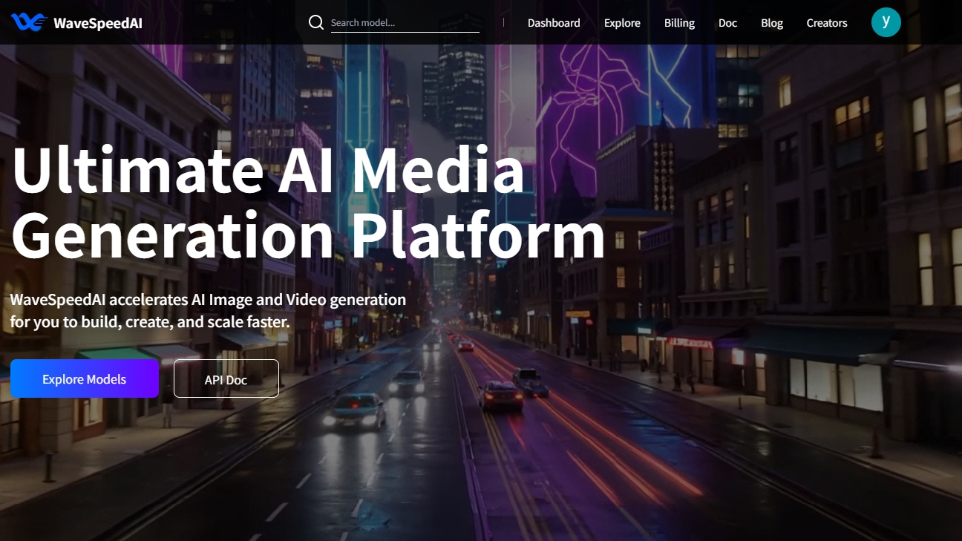Open the Doc navigation link
This screenshot has height=541, width=962.
tap(727, 23)
